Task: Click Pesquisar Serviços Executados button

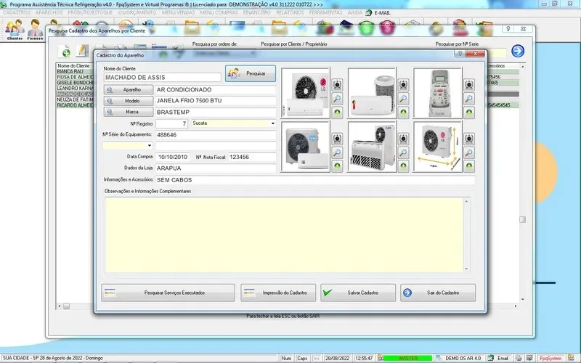Action: [168, 293]
